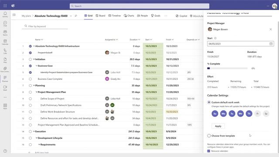Screen dimensions: 279x157
Task: Click the Microsoft Teams logo icon
Action: (13, 6)
